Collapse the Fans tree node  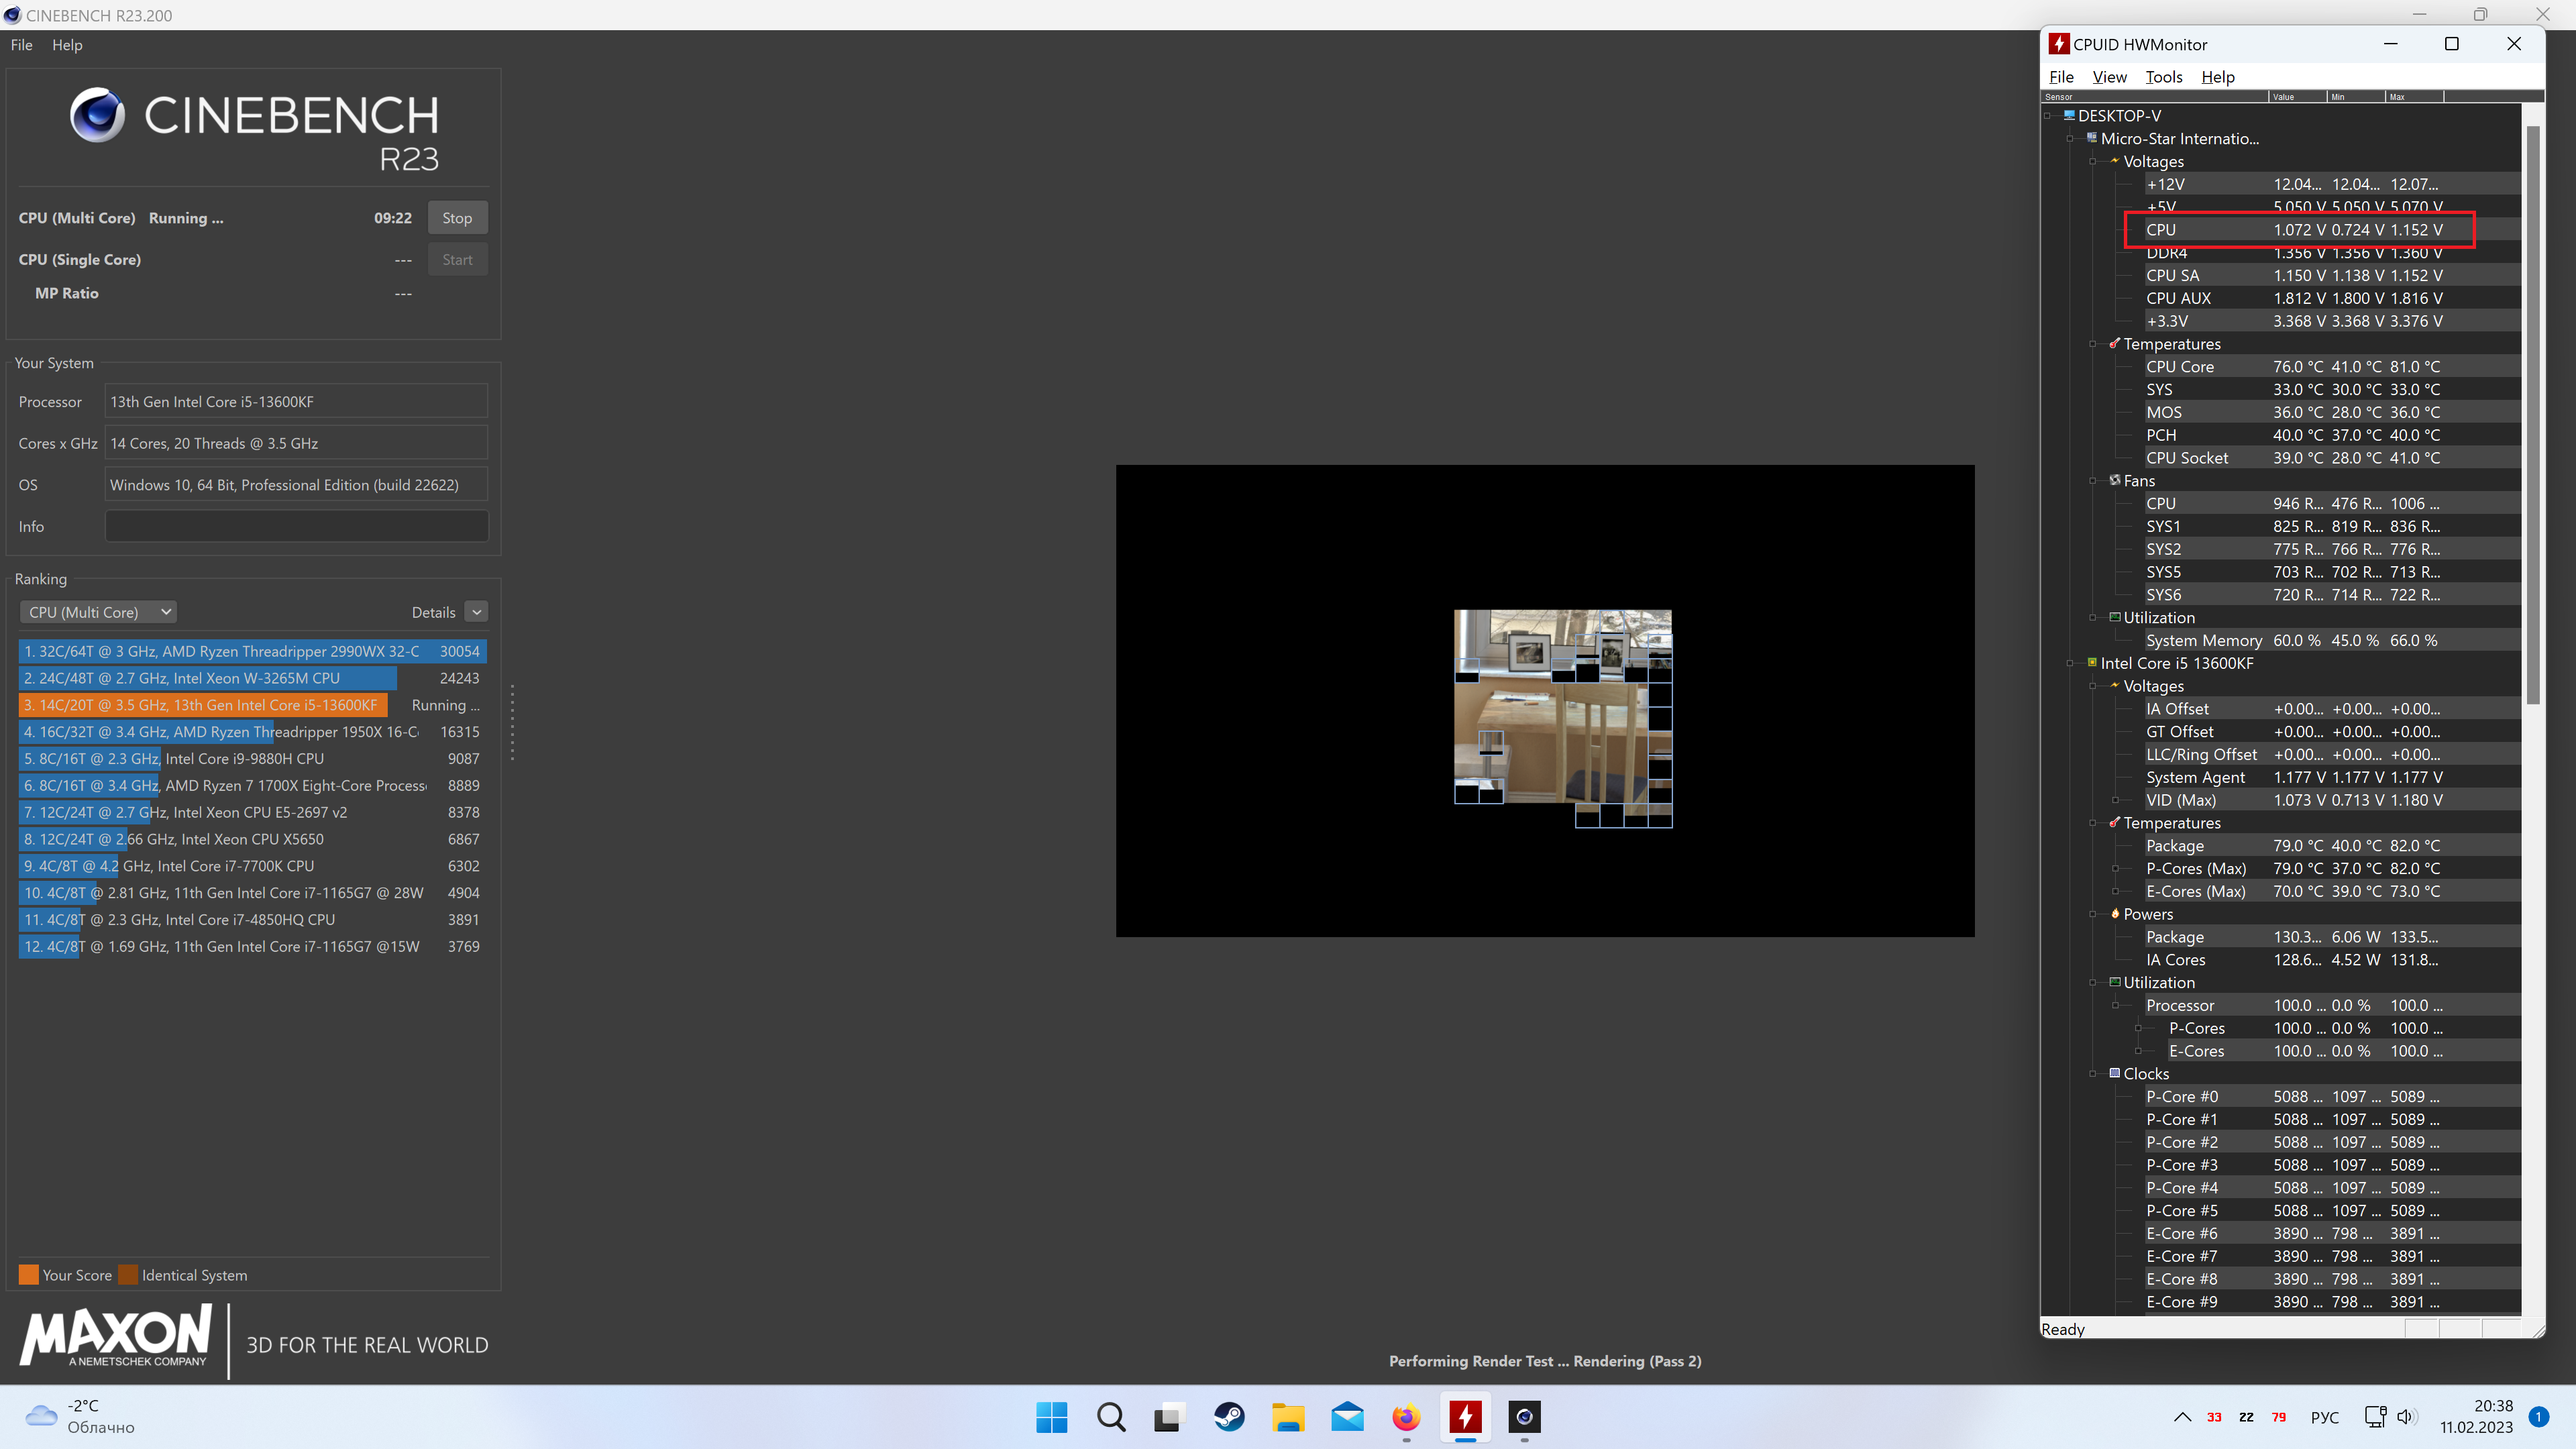pos(2093,481)
